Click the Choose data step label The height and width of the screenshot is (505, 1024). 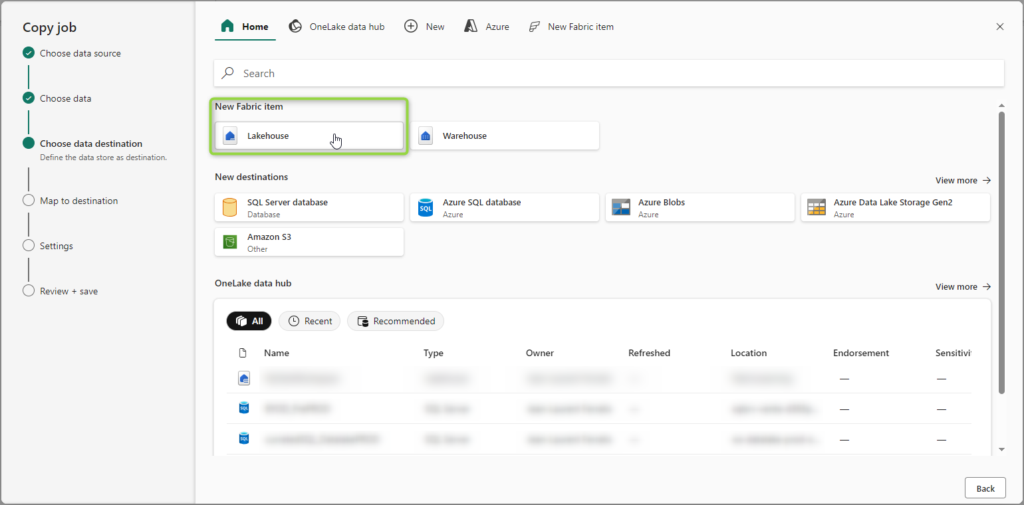[x=66, y=98]
